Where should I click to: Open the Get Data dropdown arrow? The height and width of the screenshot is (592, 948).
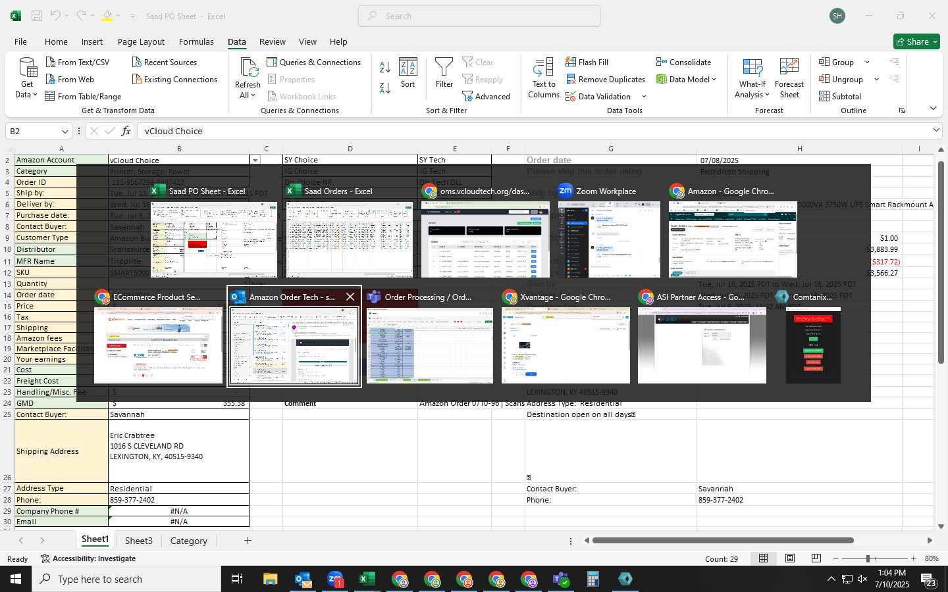pyautogui.click(x=35, y=95)
